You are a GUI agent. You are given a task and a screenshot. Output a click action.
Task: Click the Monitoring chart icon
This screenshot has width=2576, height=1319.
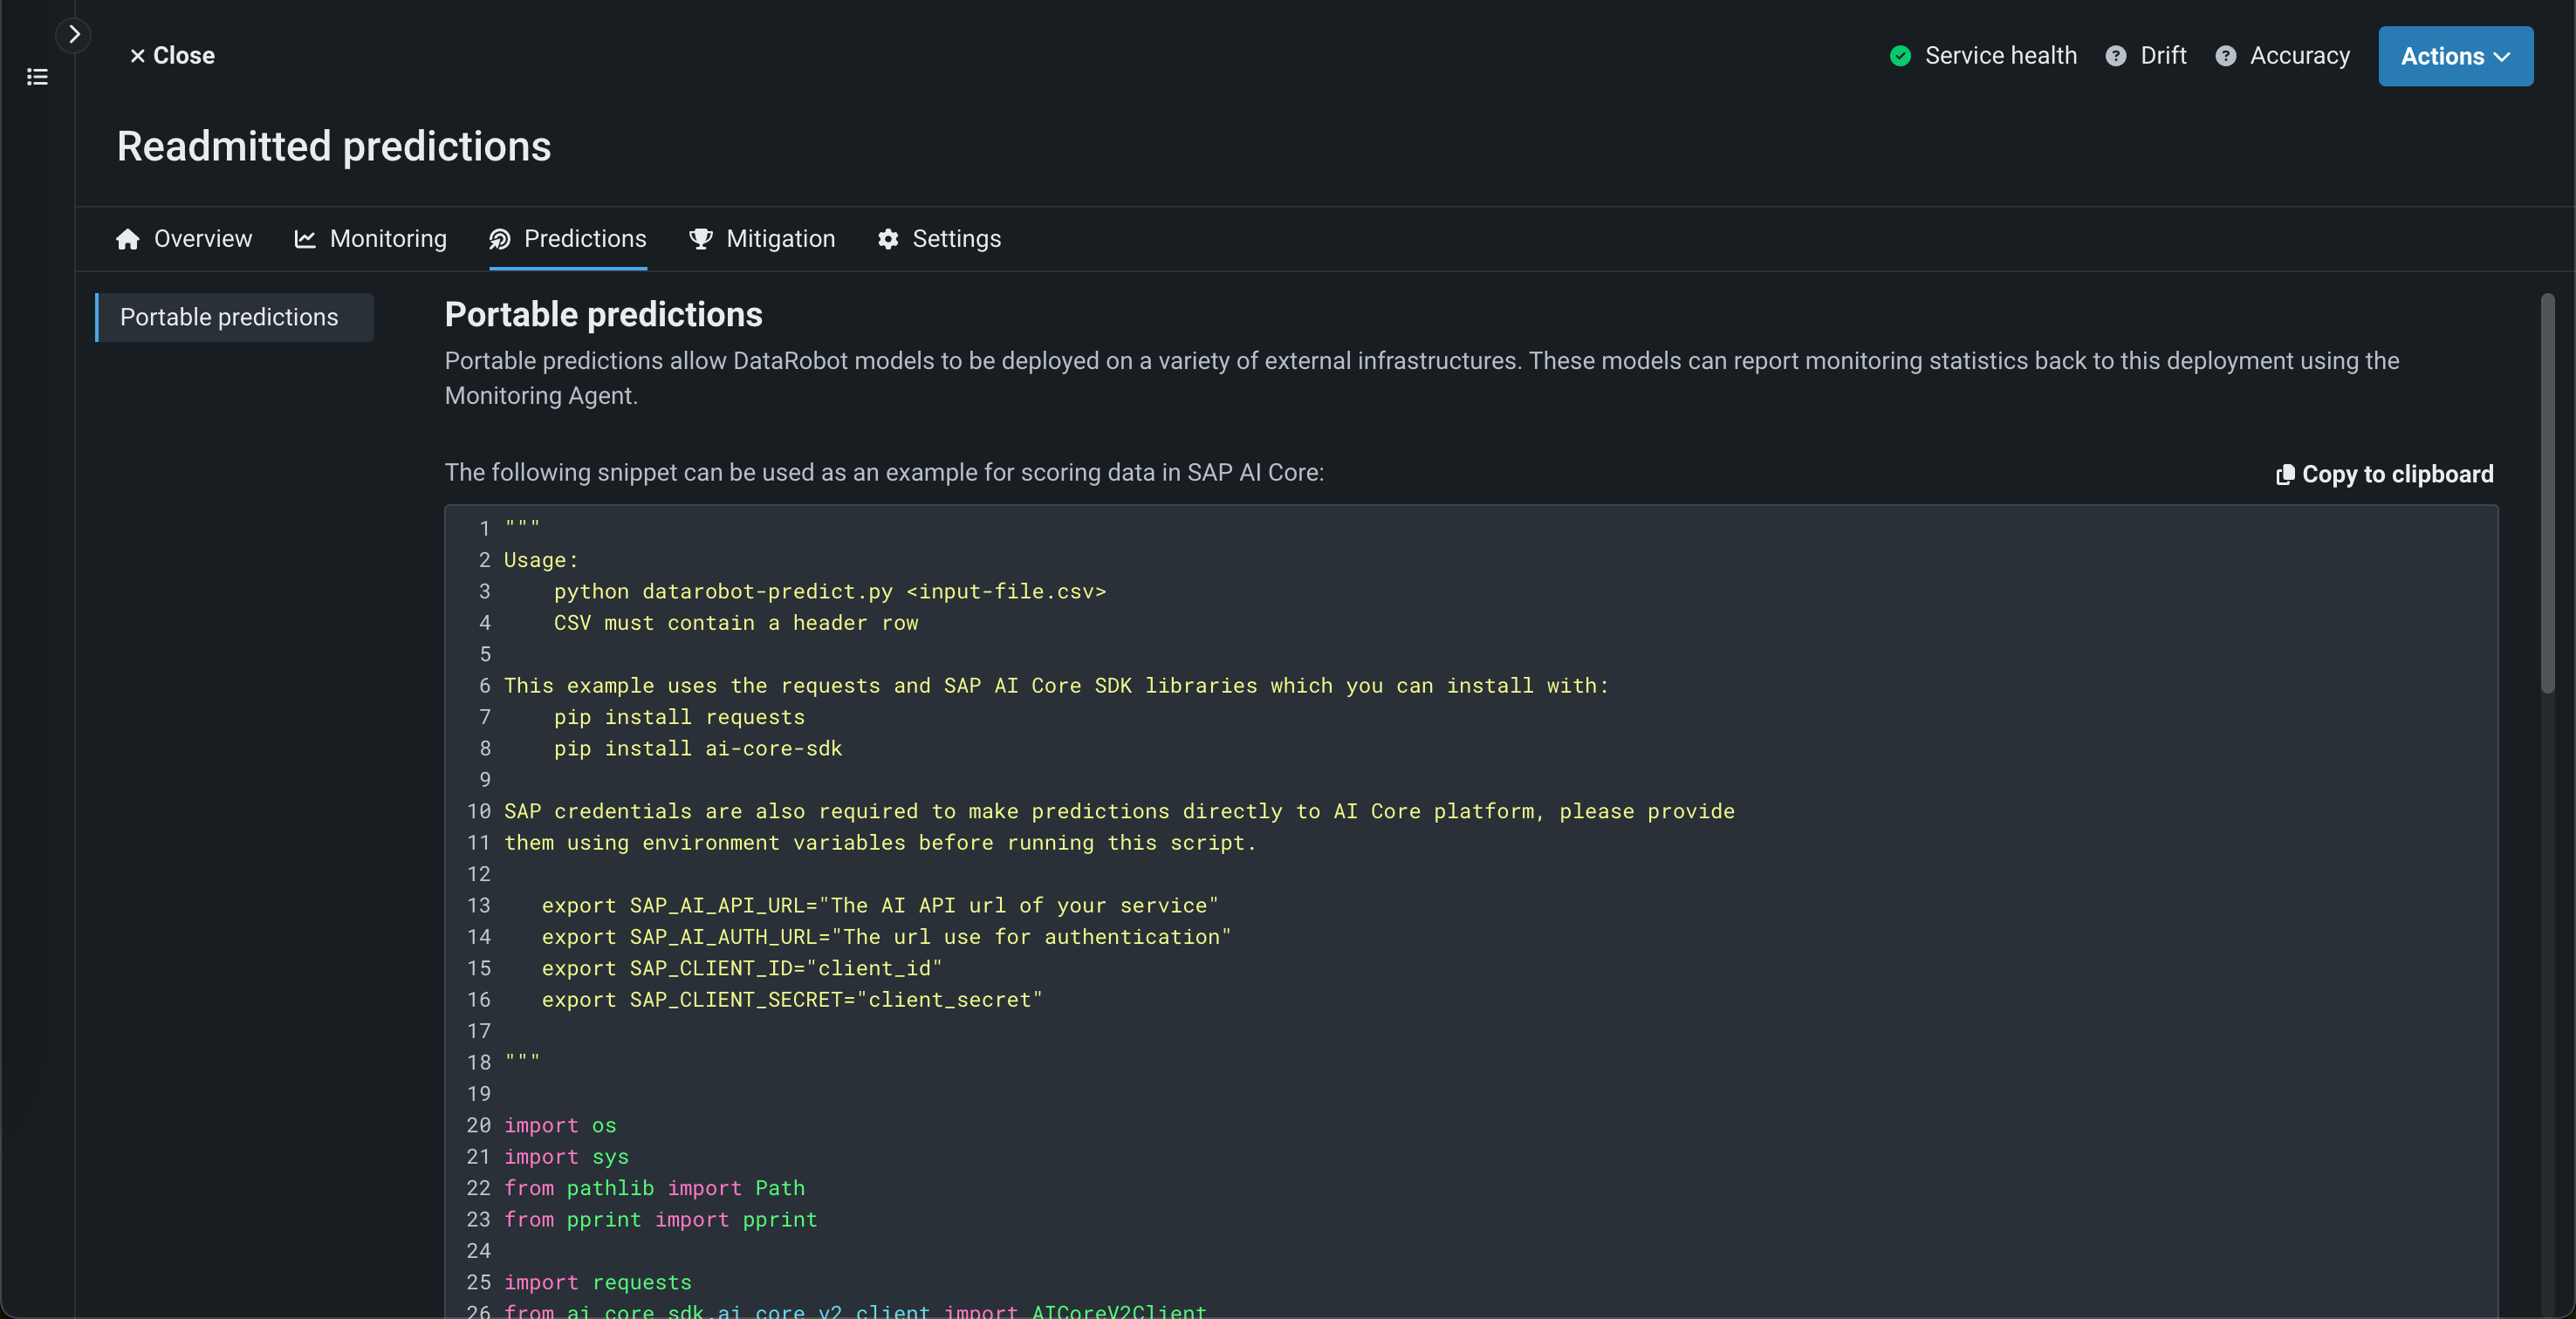[x=305, y=239]
